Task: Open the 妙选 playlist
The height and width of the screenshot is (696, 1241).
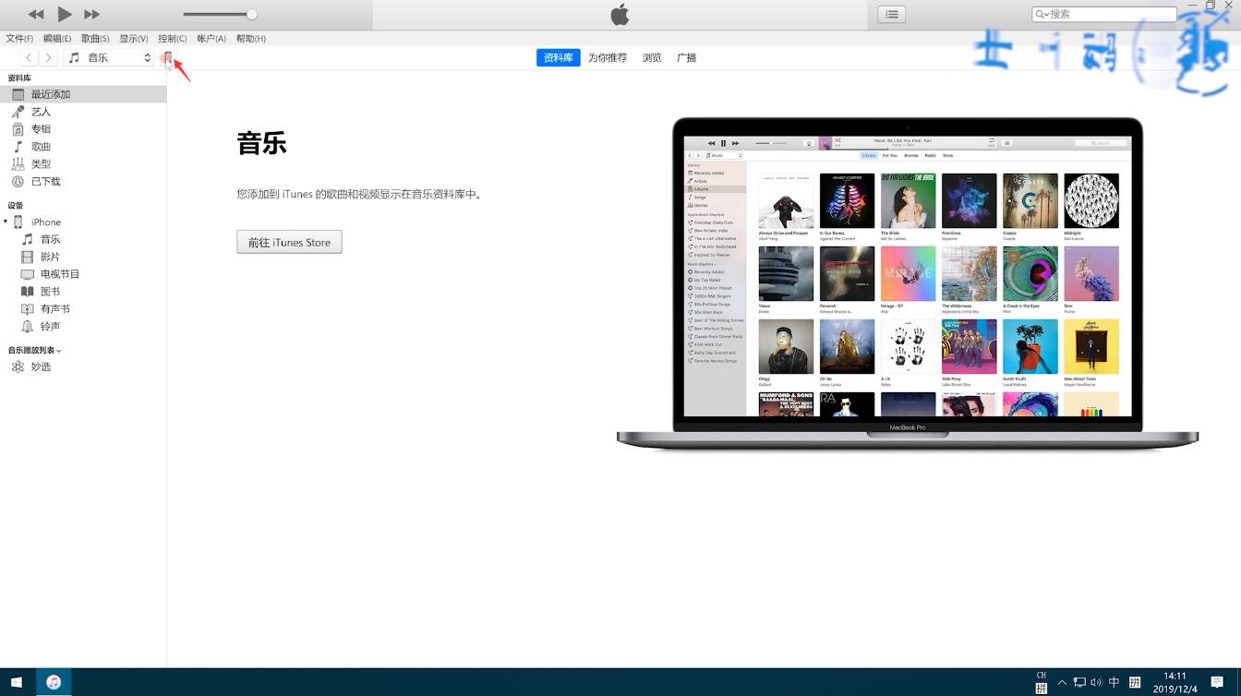Action: 83,367
